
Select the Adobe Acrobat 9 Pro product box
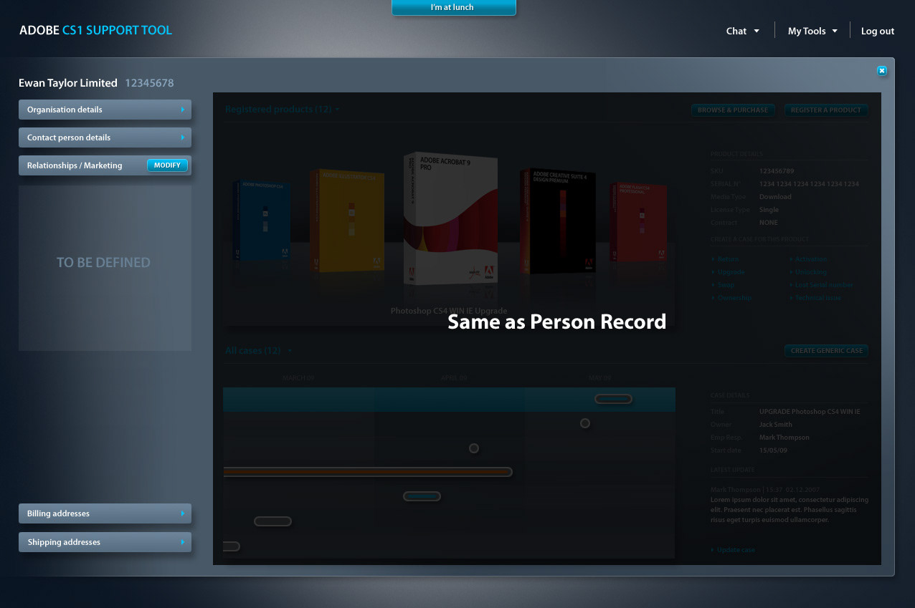(450, 218)
